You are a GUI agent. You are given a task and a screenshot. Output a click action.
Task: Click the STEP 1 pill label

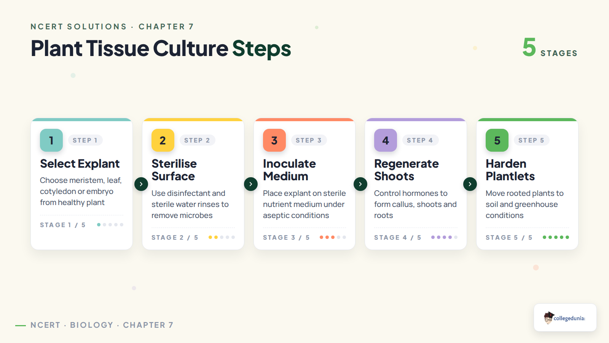[85, 140]
